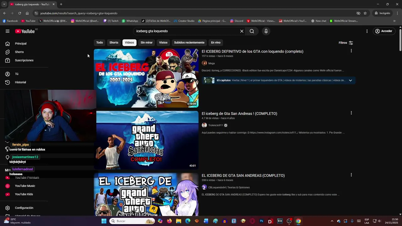Open options menu for CBLoquendo64 video
Viewport: 402px width, 226px height.
tap(351, 175)
